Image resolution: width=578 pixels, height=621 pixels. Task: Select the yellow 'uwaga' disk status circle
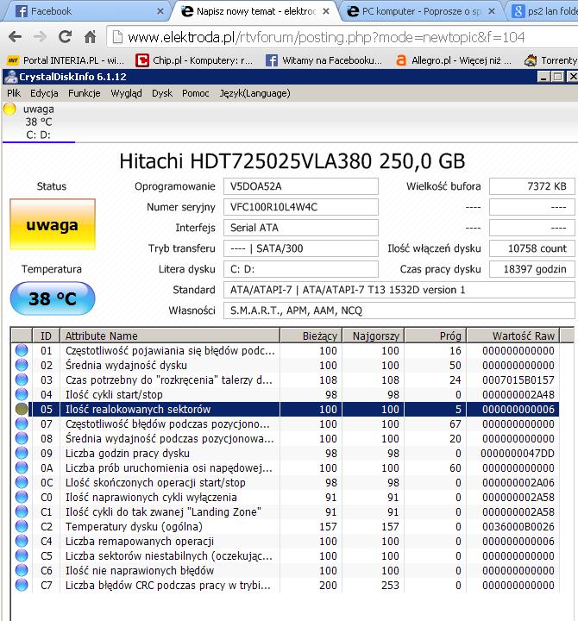[x=9, y=109]
